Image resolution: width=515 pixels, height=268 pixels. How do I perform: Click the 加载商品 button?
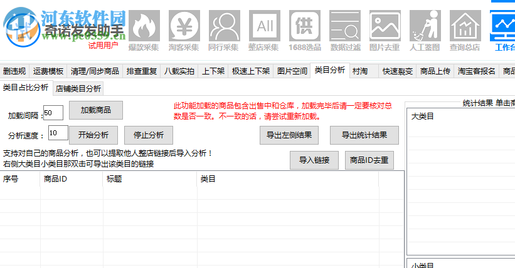(x=96, y=110)
